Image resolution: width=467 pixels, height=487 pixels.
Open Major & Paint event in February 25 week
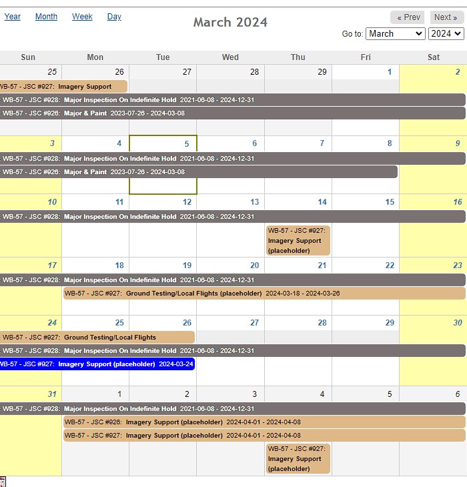pos(233,113)
